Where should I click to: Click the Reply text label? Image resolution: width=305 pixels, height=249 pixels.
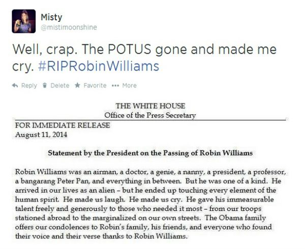pyautogui.click(x=29, y=85)
